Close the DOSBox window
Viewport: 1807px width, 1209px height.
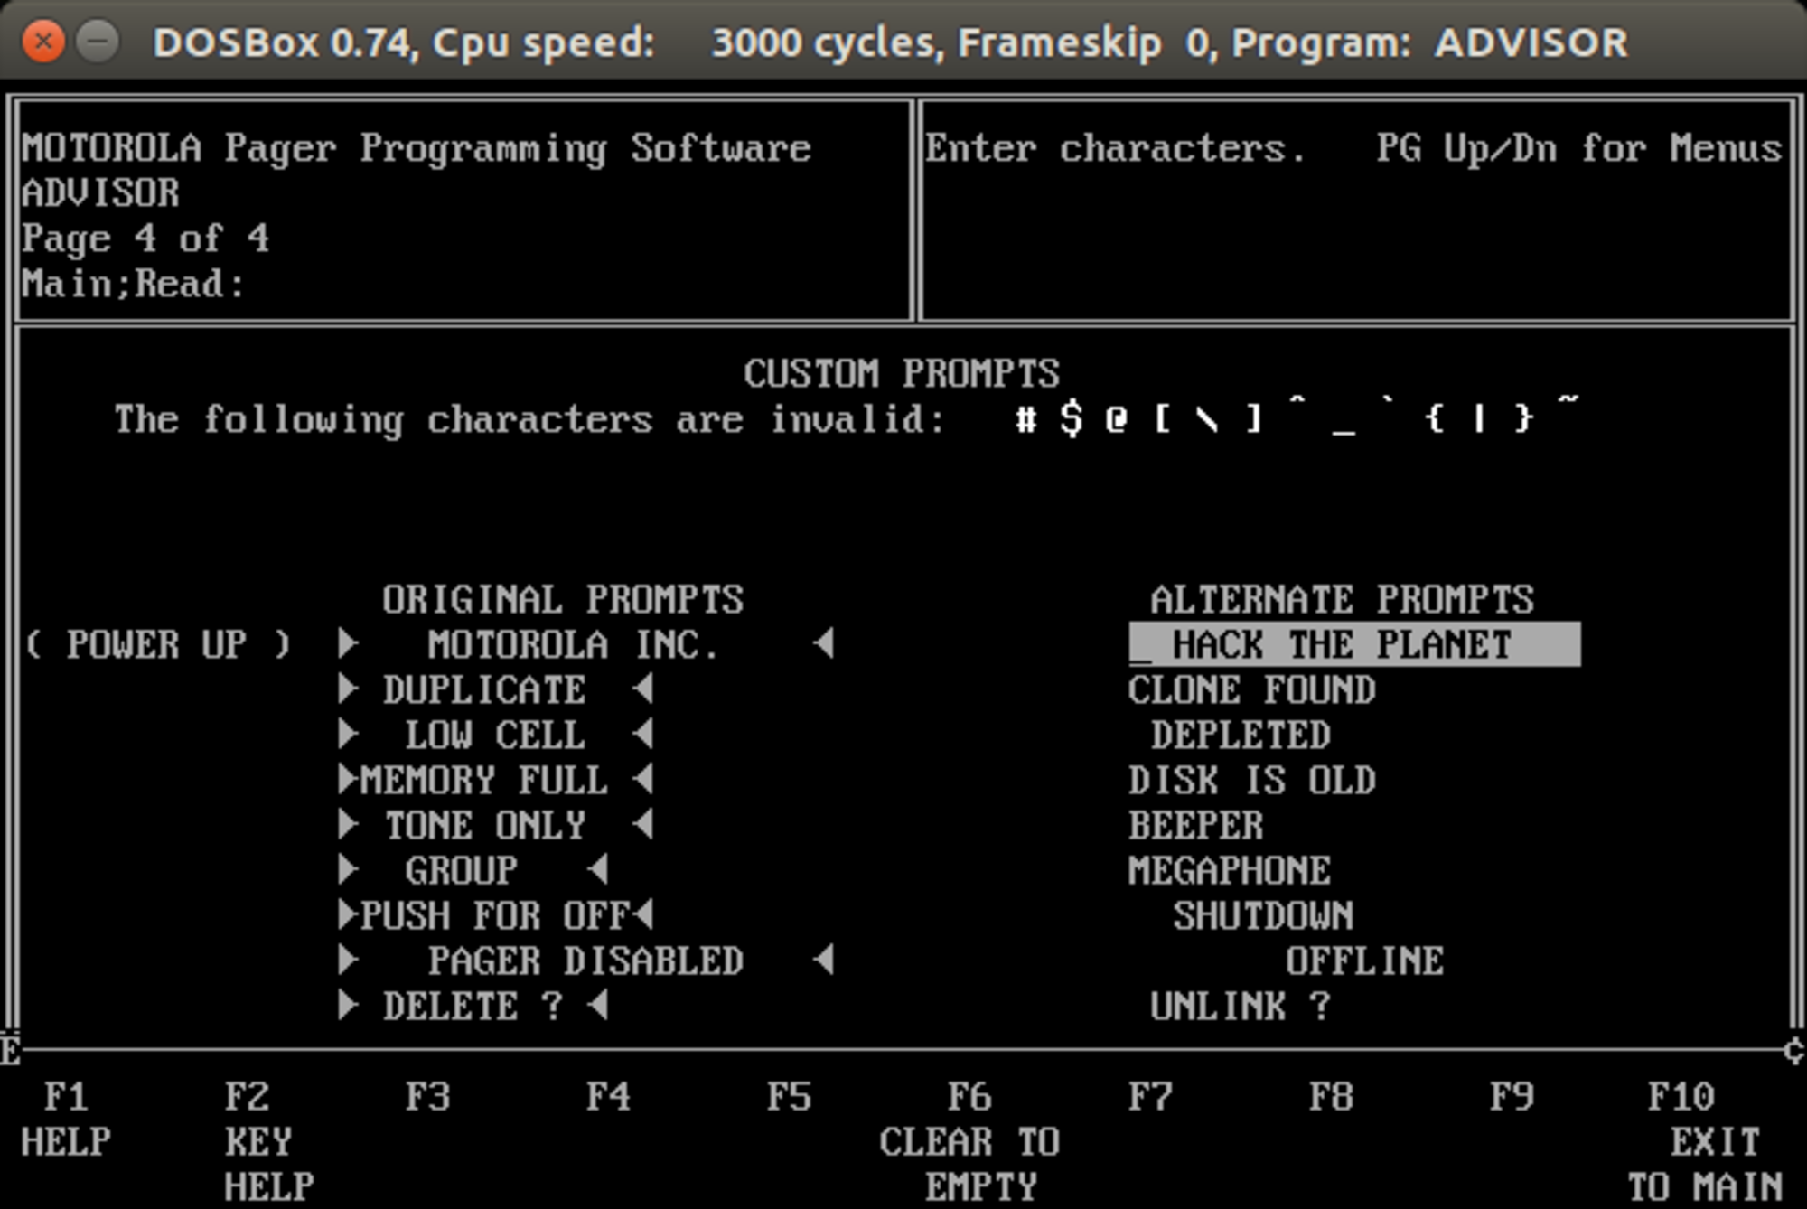coord(42,42)
